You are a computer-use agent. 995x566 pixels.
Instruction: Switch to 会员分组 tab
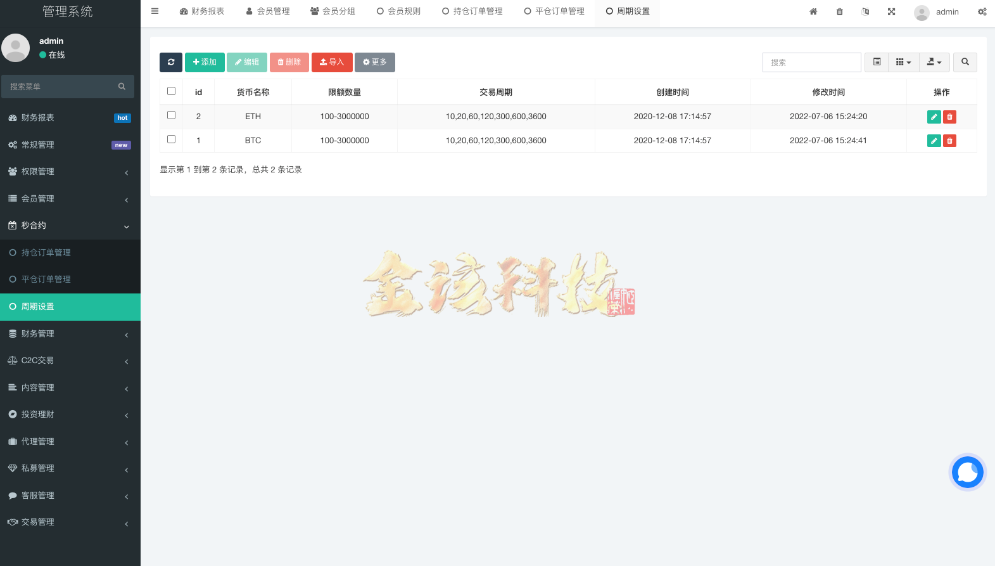(333, 11)
